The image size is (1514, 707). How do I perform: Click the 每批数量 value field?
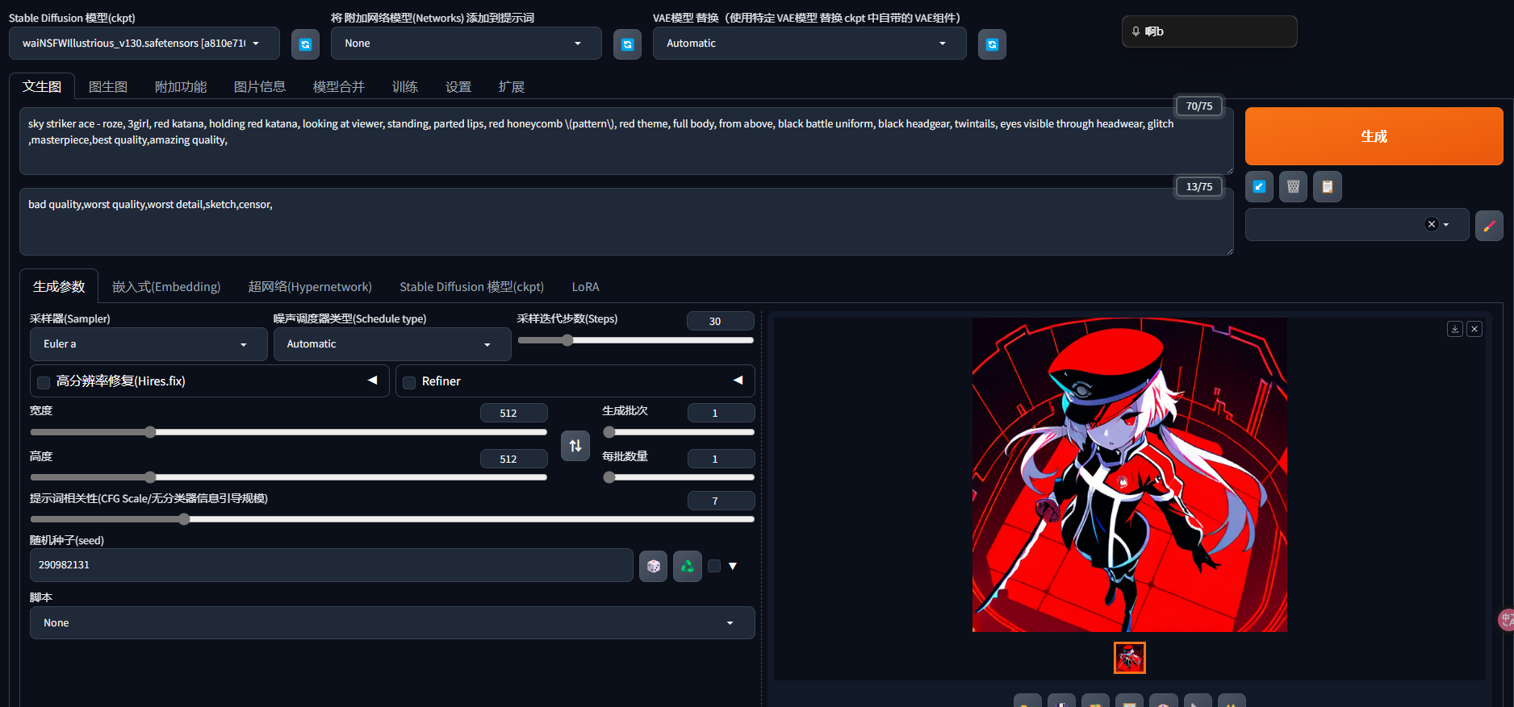tap(721, 459)
